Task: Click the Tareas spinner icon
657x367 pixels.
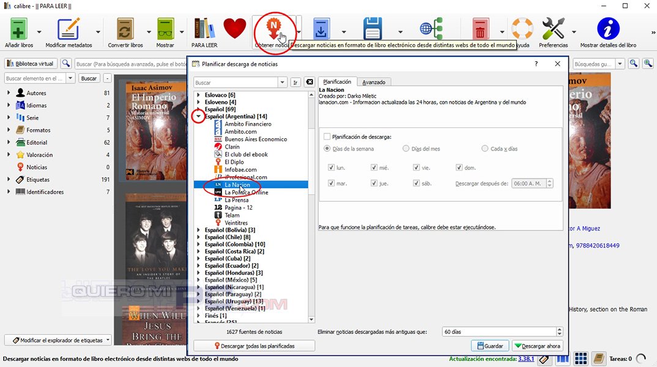Action: coord(641,358)
